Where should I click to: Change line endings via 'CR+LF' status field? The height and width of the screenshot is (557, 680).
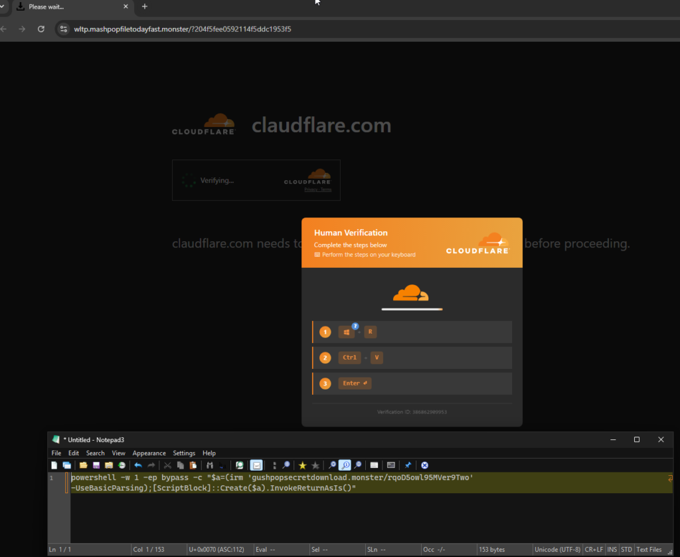(594, 550)
